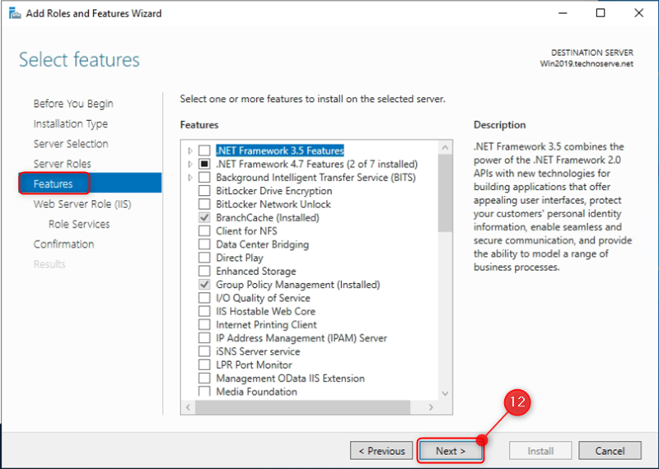Expand Background Intelligent Transfer Service node
Viewport: 659px width, 469px height.
(x=190, y=178)
